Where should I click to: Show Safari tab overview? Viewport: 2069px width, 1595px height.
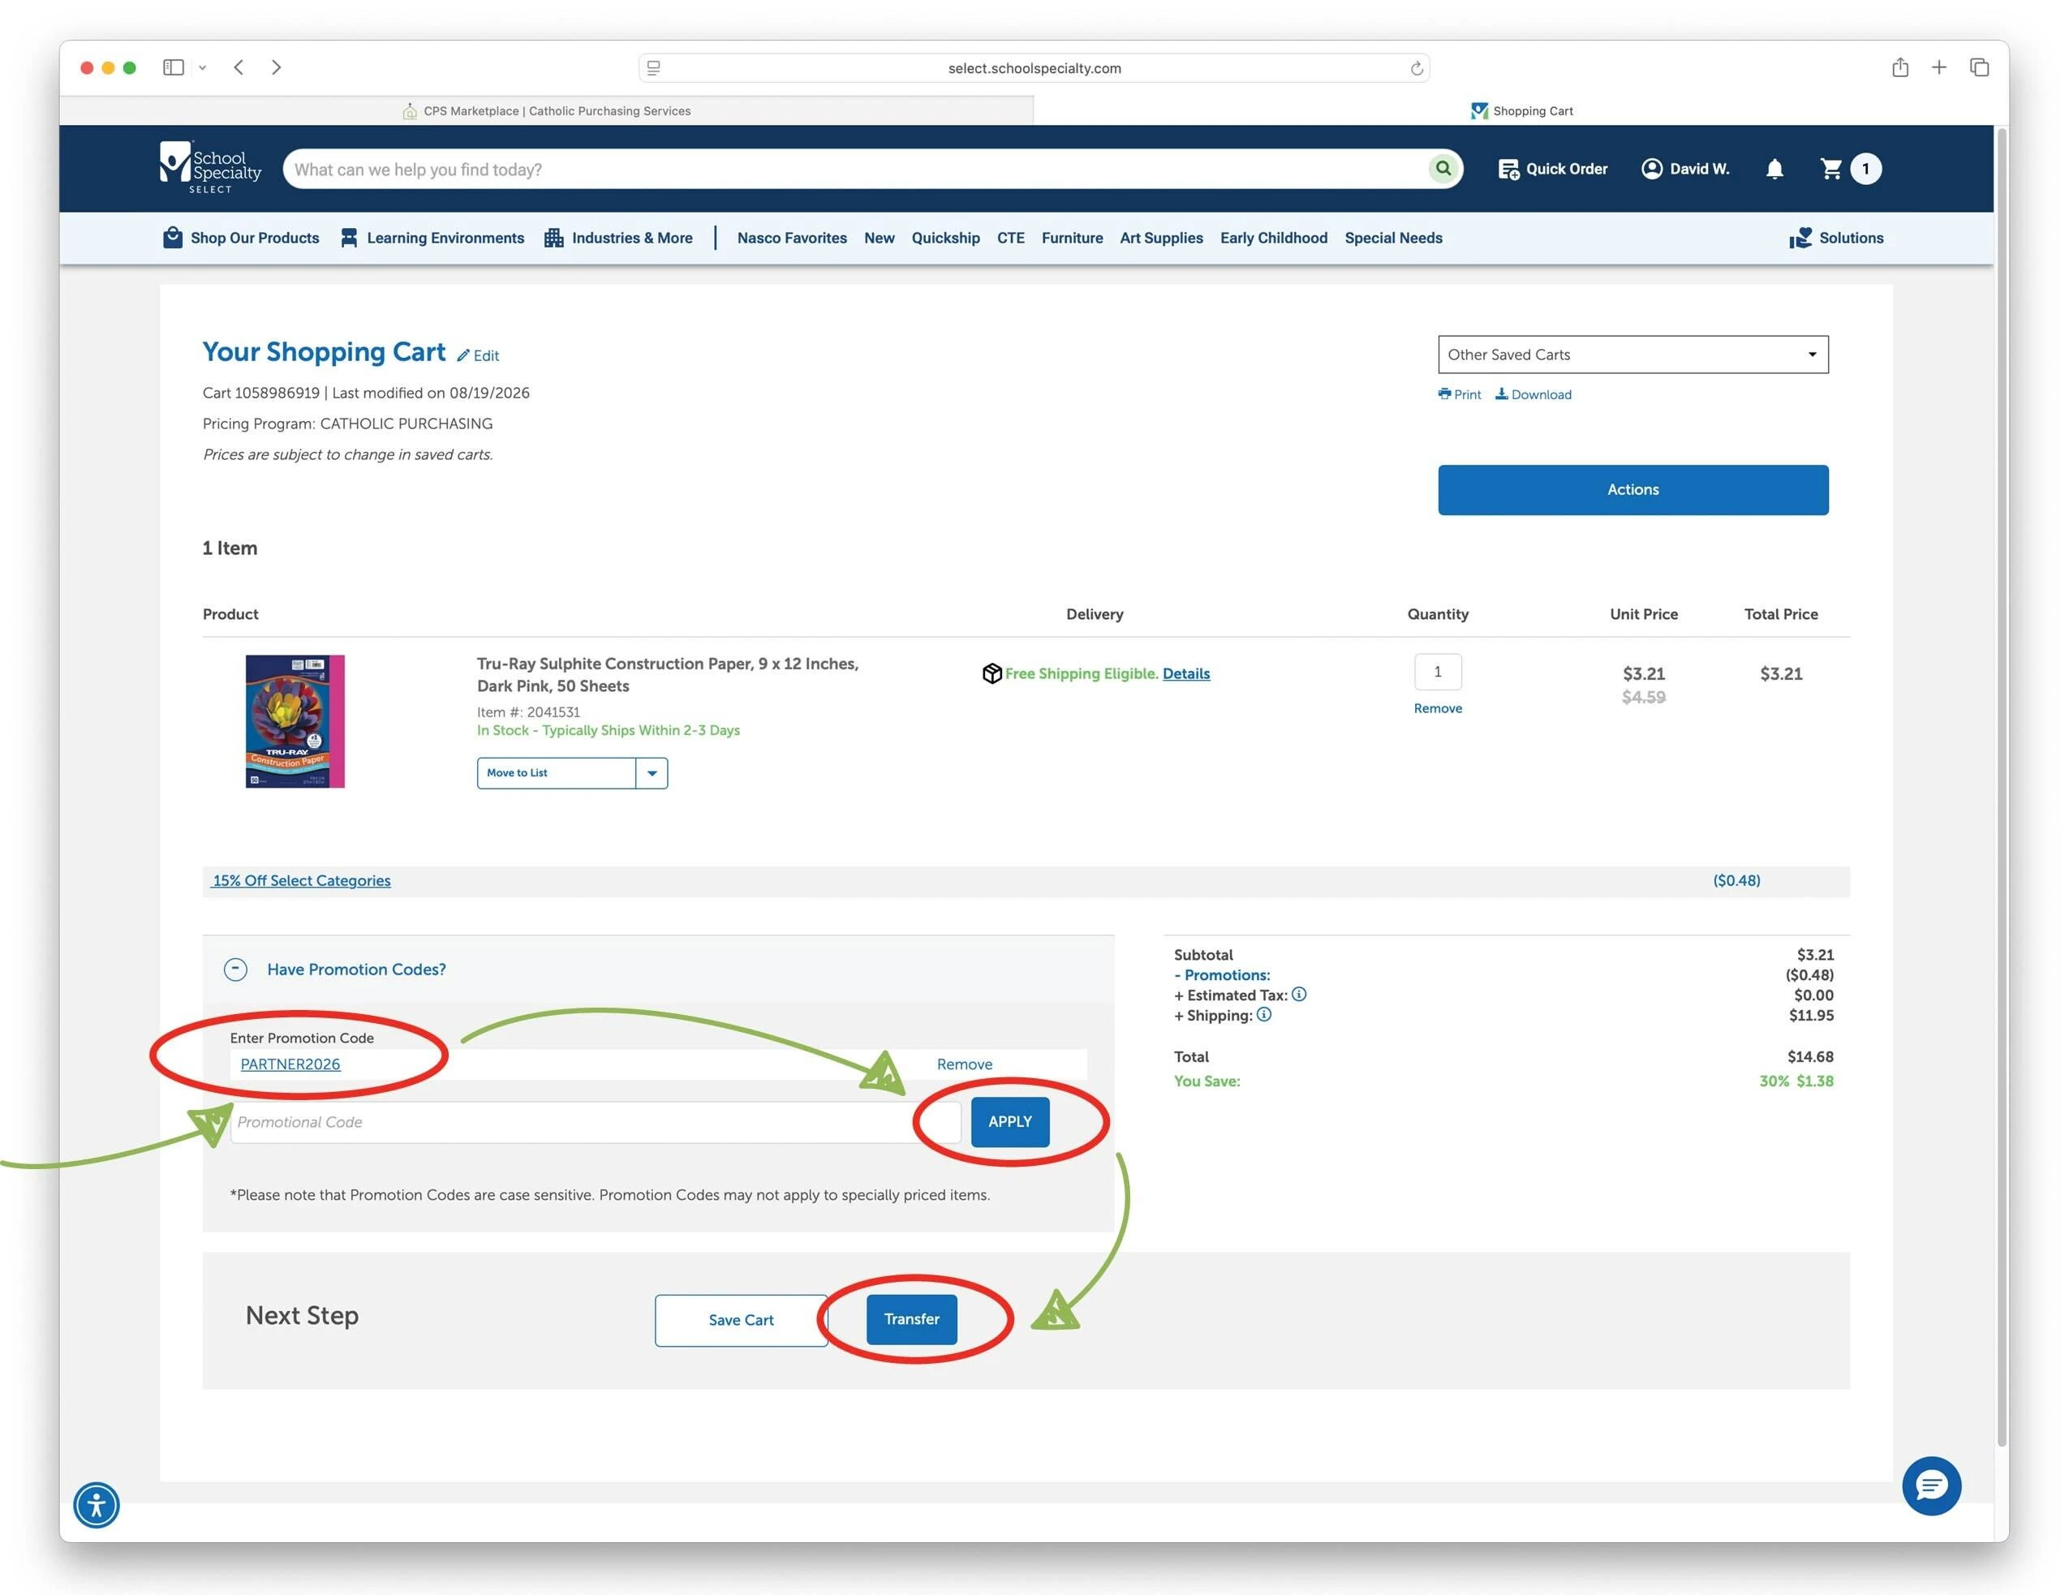[x=1979, y=67]
